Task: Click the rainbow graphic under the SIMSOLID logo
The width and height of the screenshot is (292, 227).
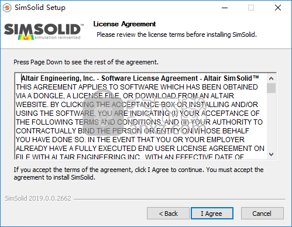Action: [26, 37]
